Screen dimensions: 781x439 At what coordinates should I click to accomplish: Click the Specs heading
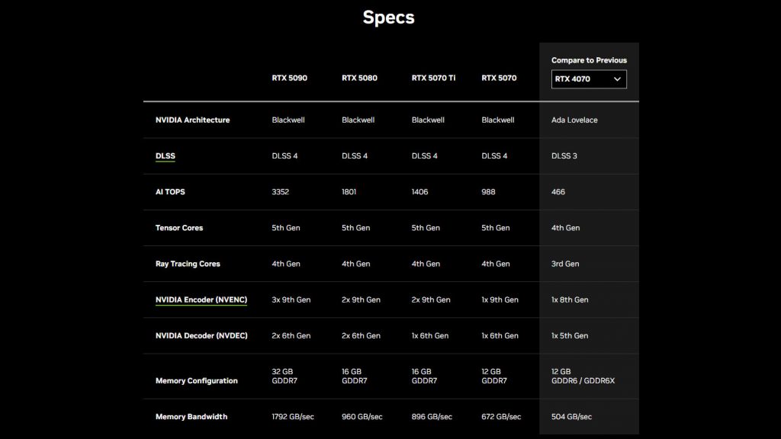(388, 18)
